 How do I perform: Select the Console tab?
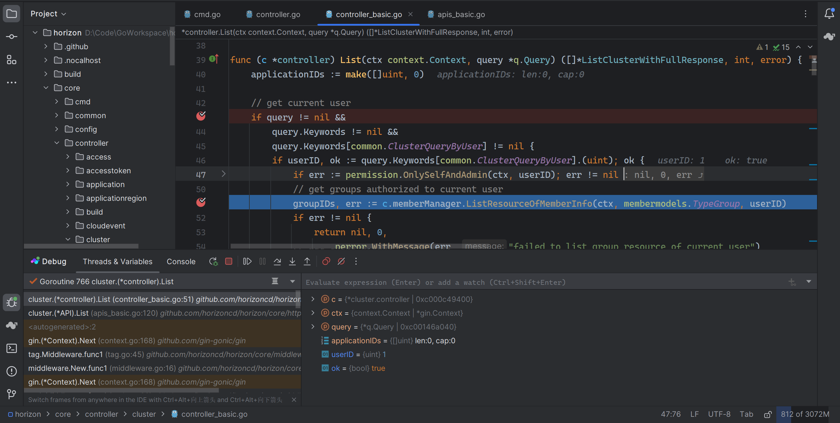pyautogui.click(x=181, y=262)
